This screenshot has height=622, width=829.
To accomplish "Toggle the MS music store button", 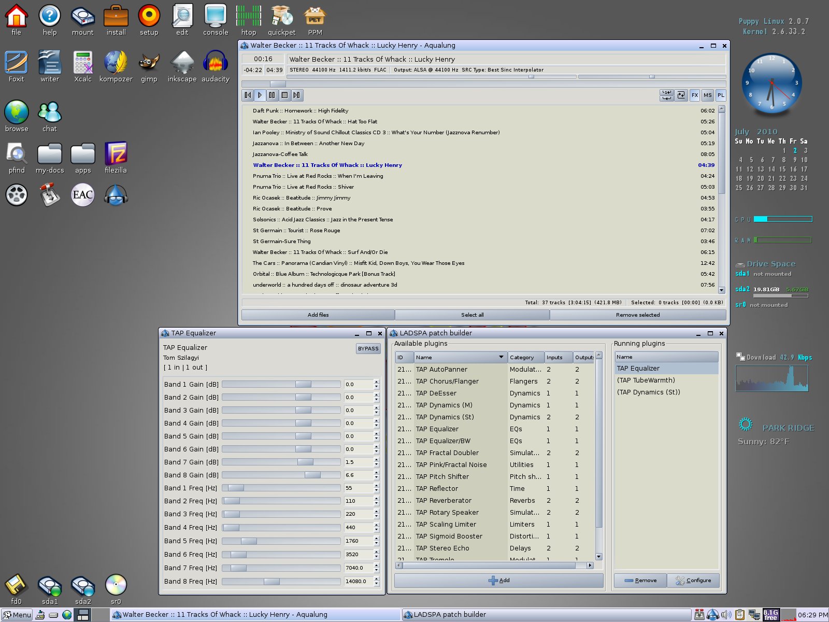I will click(707, 95).
